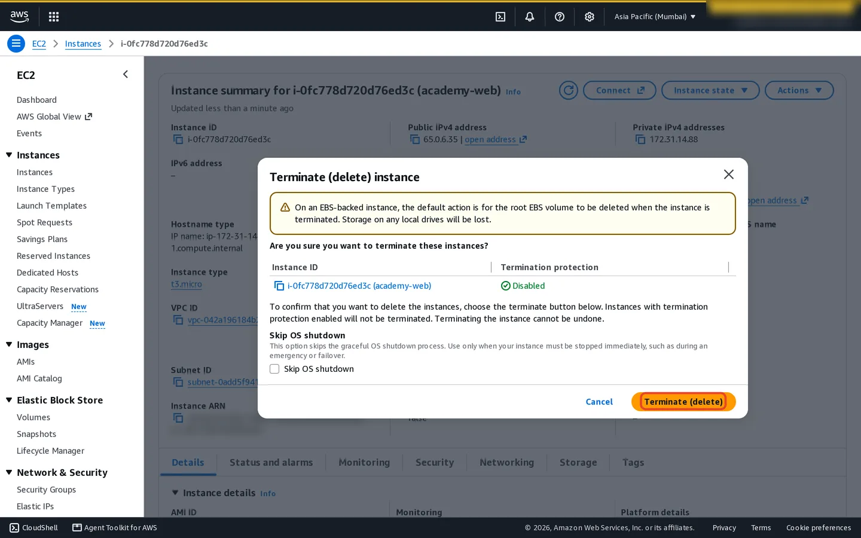Open the AWS home logo
Screen dimensions: 861x538
click(x=19, y=17)
